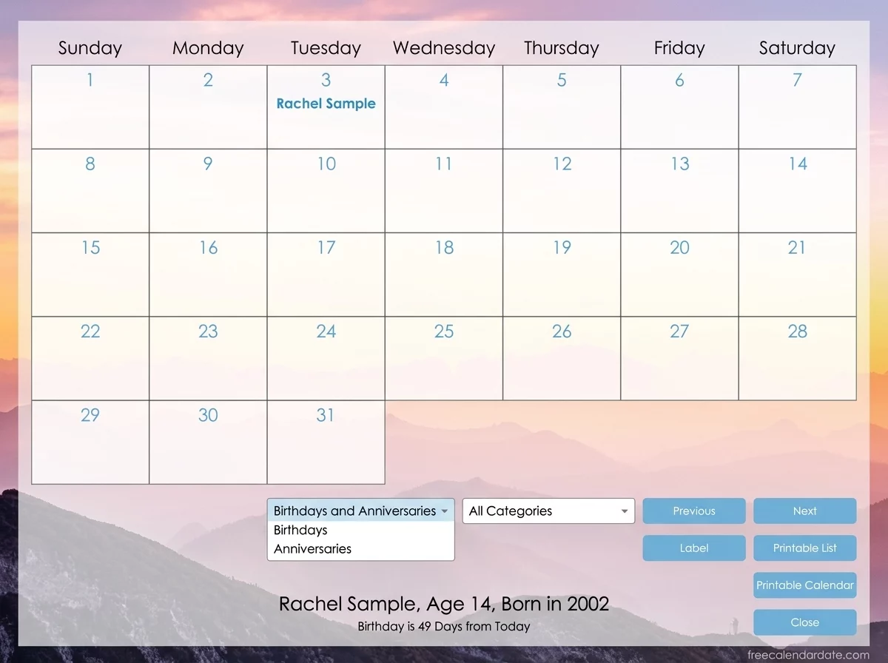Select day 29 cell
Image resolution: width=888 pixels, height=663 pixels.
coord(90,442)
